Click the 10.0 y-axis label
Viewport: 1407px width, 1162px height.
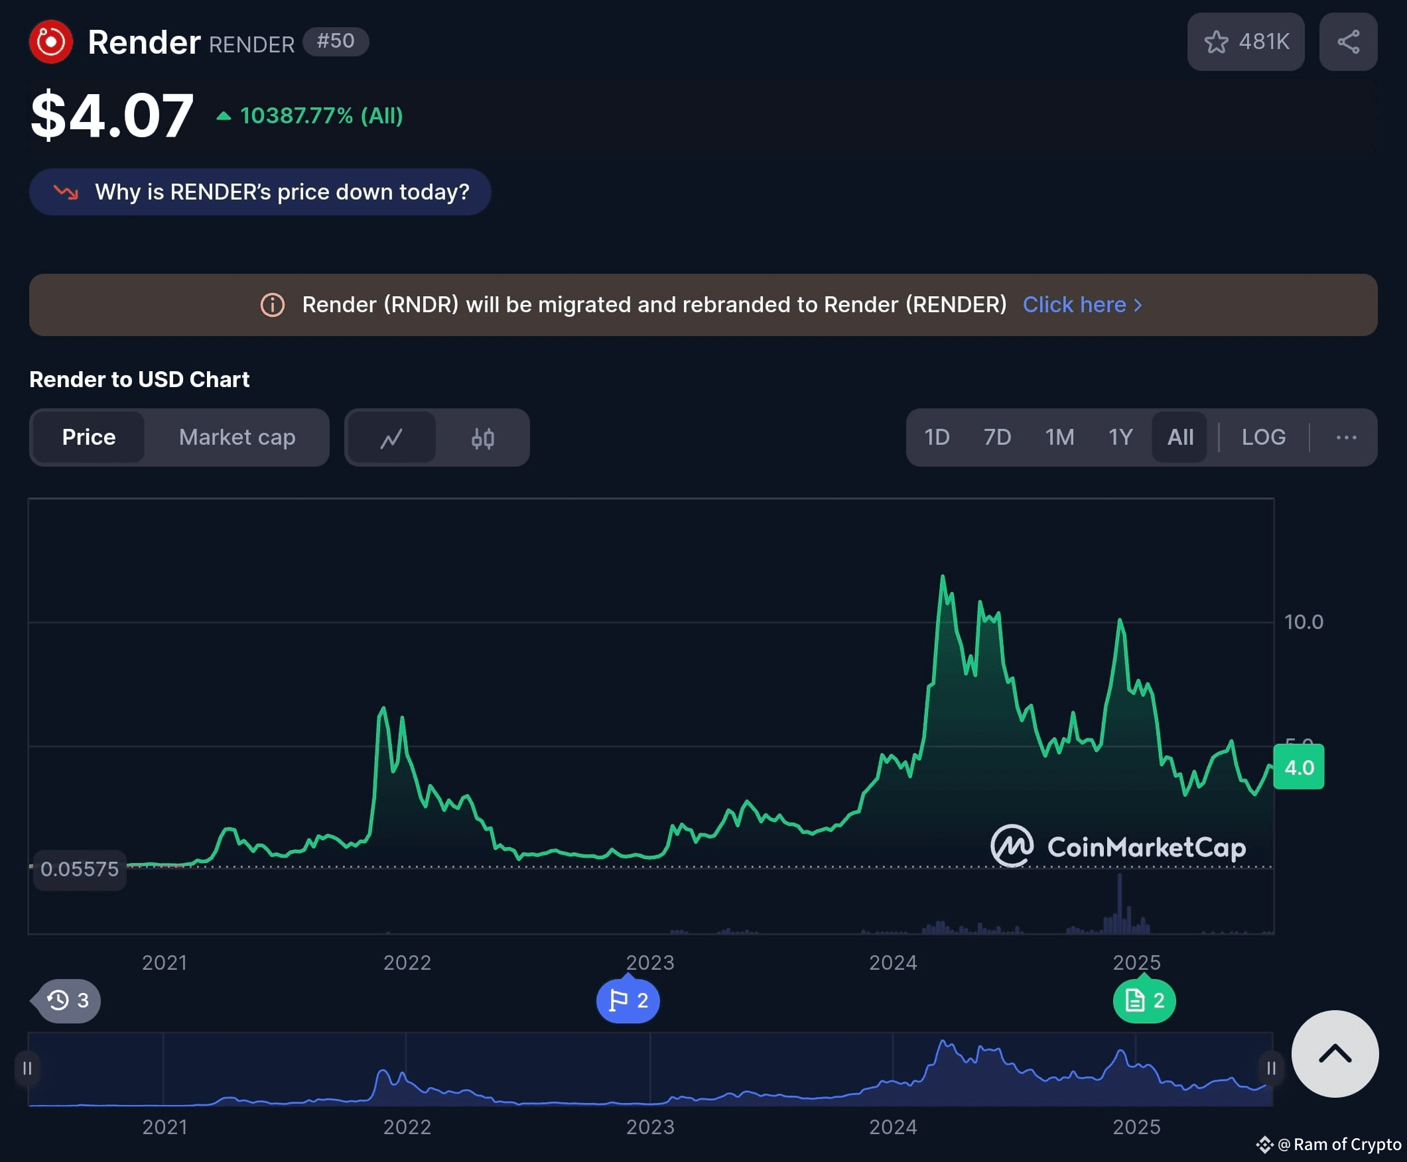tap(1304, 622)
